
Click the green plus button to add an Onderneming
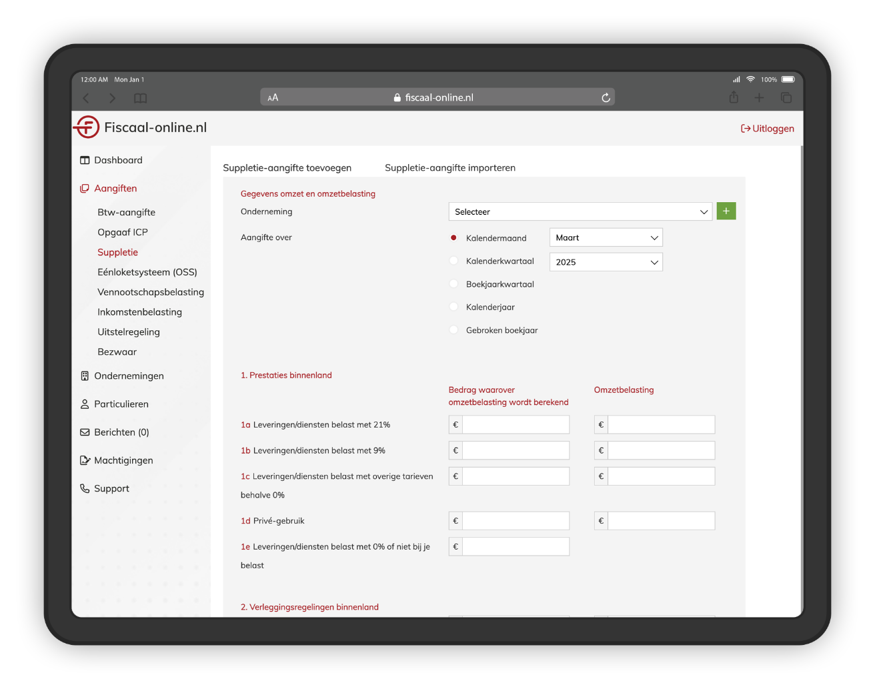pyautogui.click(x=726, y=211)
